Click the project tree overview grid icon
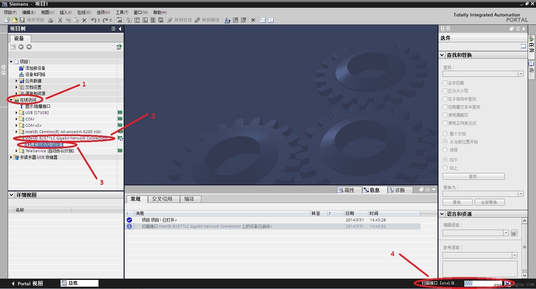The width and height of the screenshot is (536, 289). click(119, 47)
